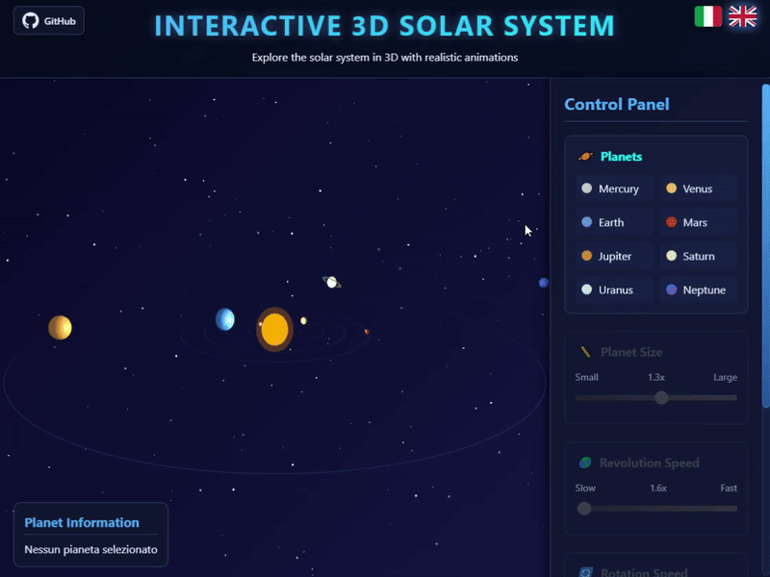The image size is (770, 577).
Task: Select Jupiter in the Planets list
Action: pyautogui.click(x=614, y=256)
